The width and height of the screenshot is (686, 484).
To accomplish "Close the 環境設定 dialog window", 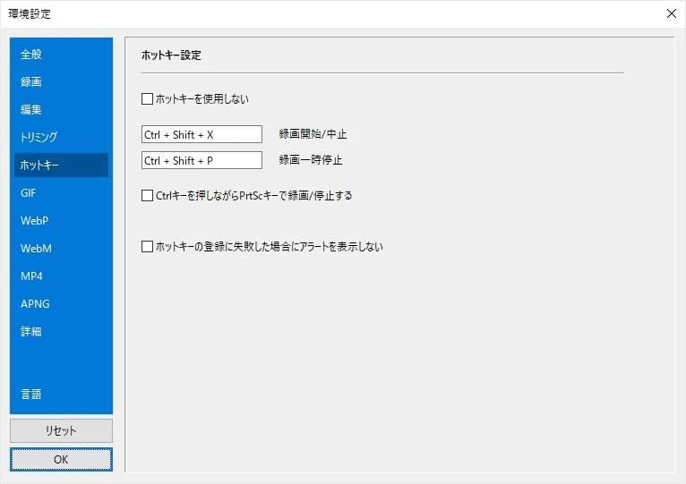I will [672, 13].
